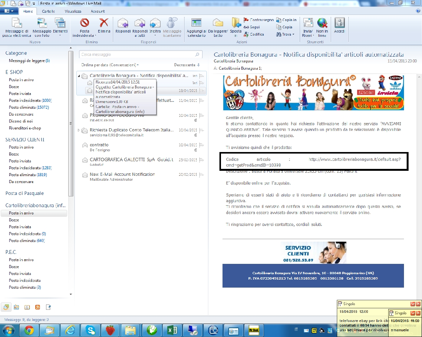Work offline with Non in linea

[x=322, y=27]
